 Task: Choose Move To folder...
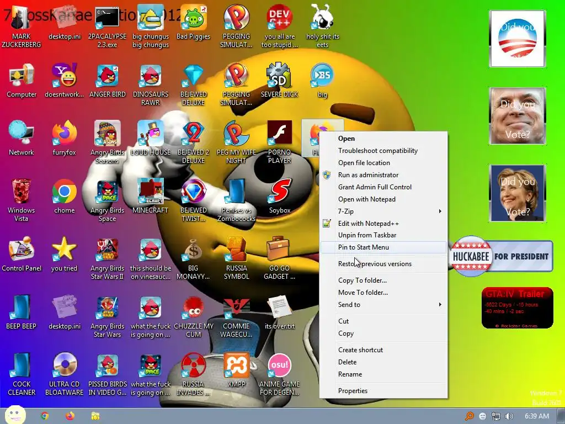(x=383, y=293)
